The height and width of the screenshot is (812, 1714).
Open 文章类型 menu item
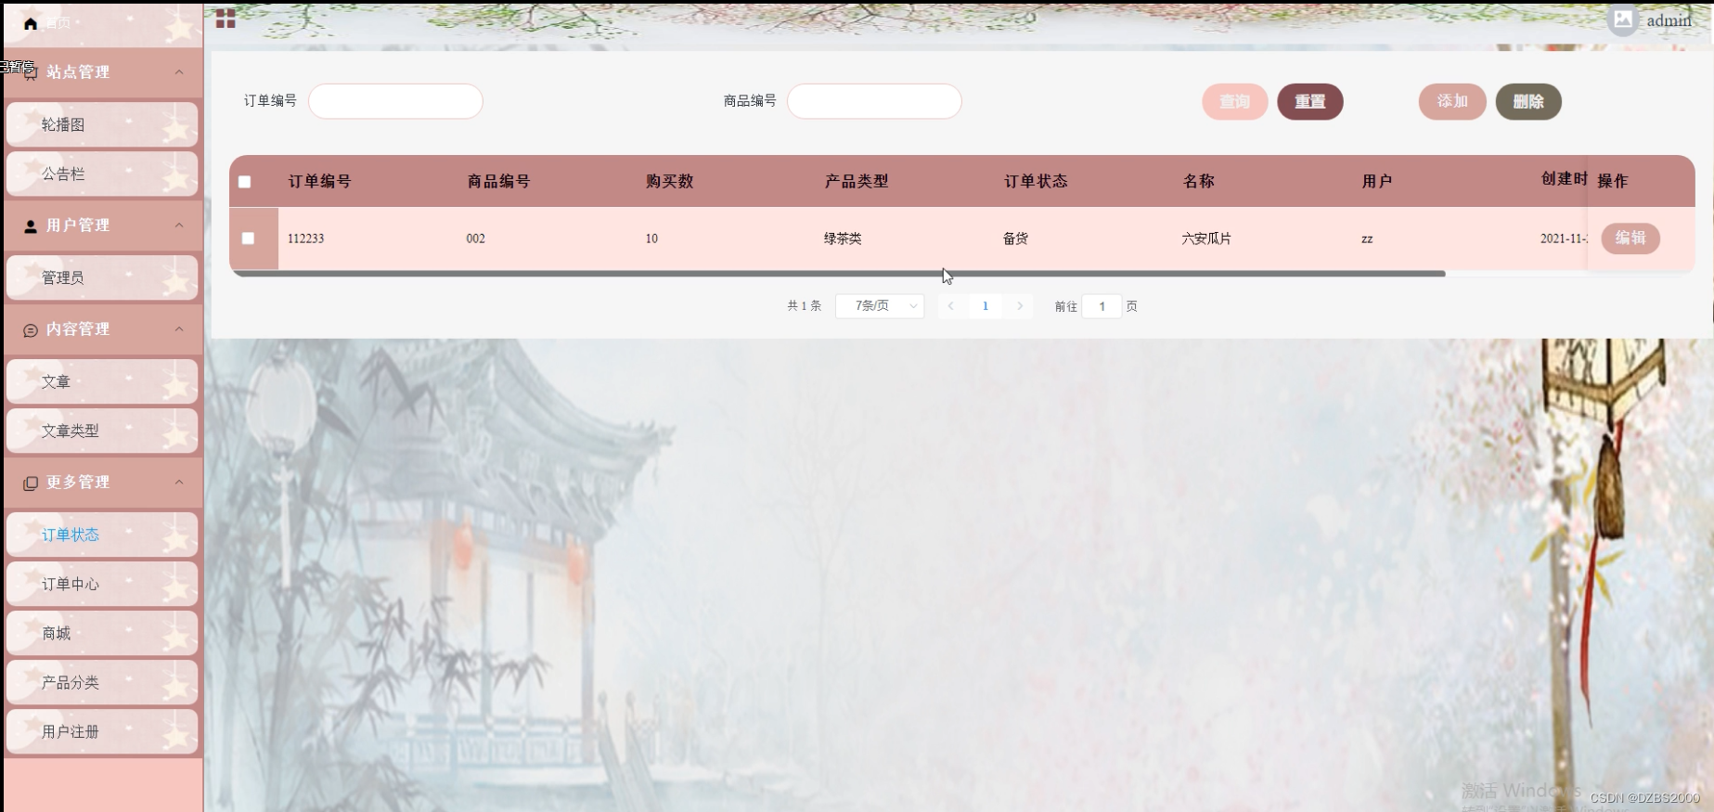pyautogui.click(x=102, y=431)
